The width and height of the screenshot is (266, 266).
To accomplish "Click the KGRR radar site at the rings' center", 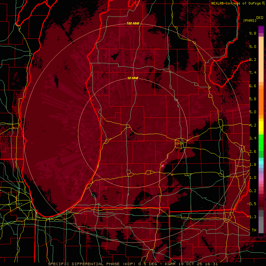I will [x=133, y=133].
